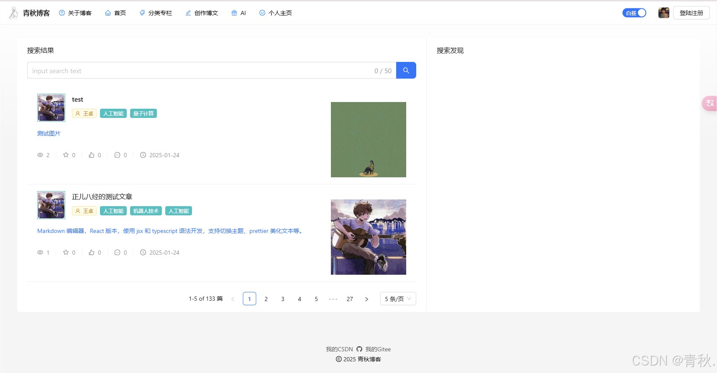
Task: Open the 5 条/页 page size dropdown
Action: [x=398, y=299]
